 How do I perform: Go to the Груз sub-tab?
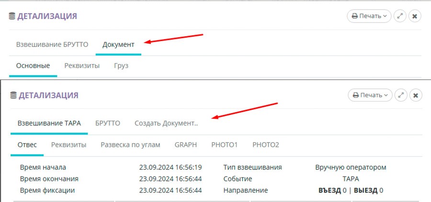click(121, 66)
